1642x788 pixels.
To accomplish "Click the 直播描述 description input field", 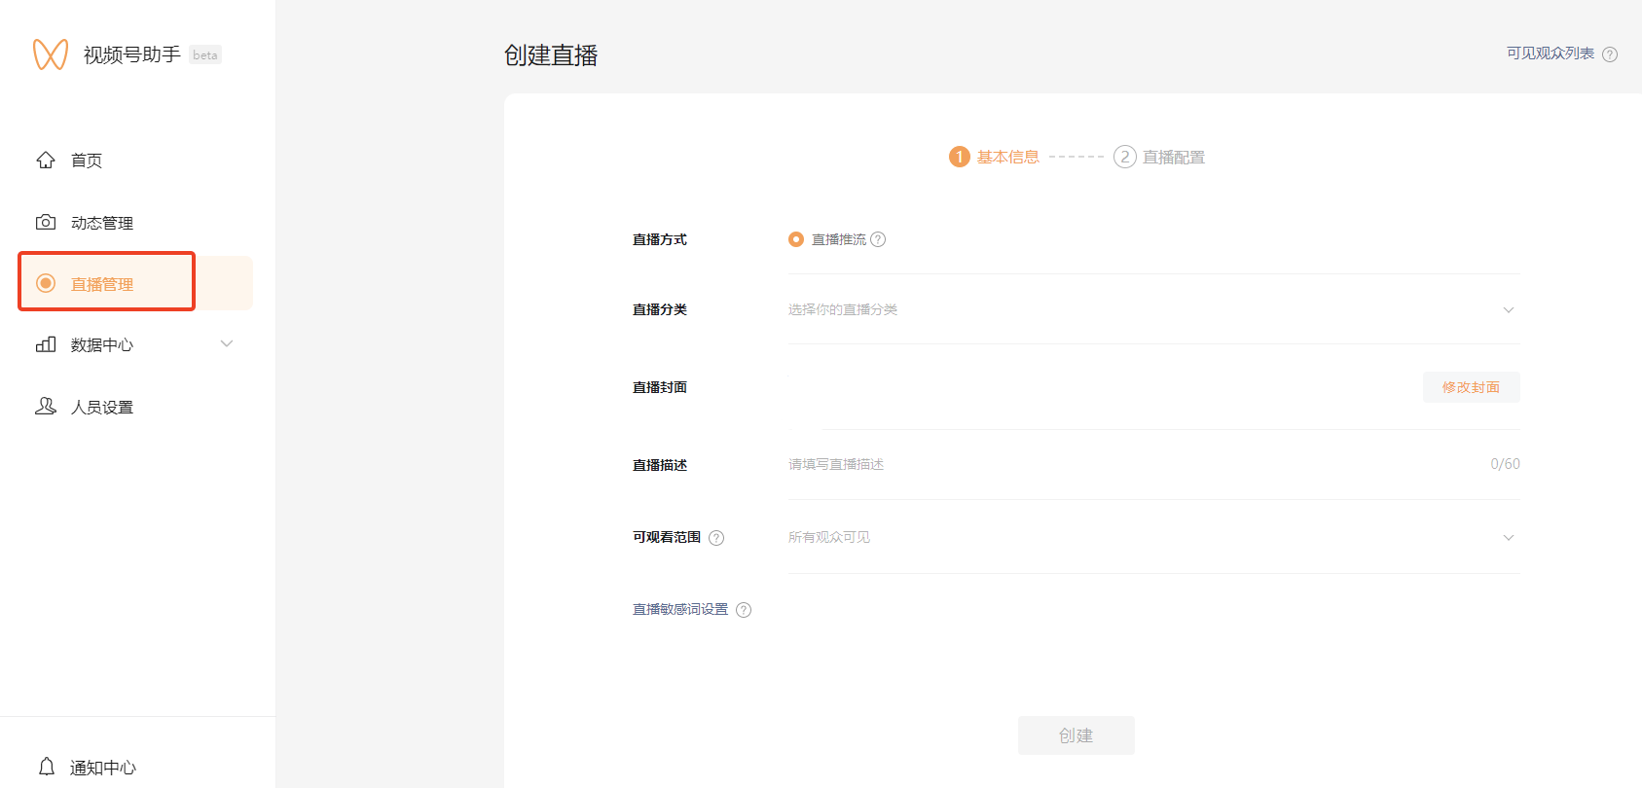I will 1129,465.
